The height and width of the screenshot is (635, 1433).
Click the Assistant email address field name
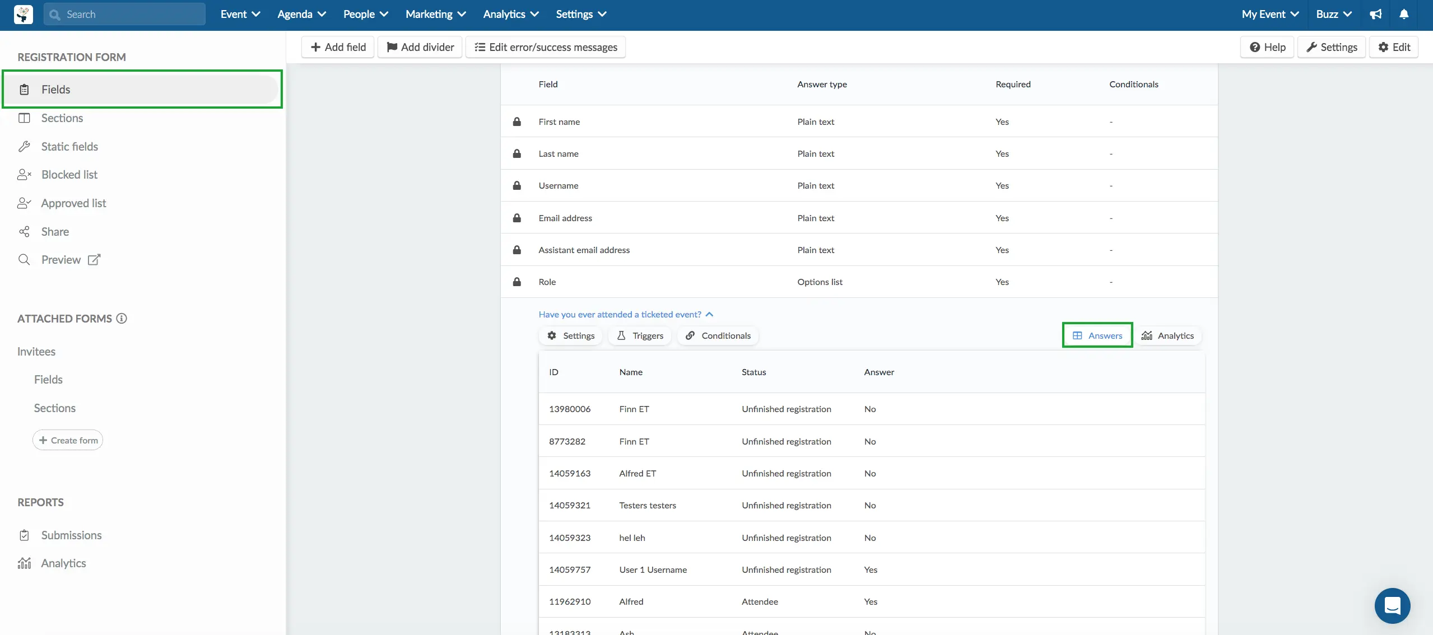(584, 250)
